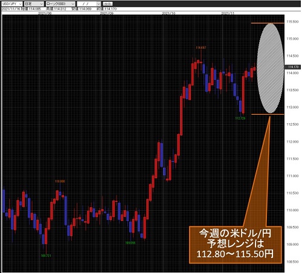
Task: Click the 2021/11 month label
Action: pos(228,13)
